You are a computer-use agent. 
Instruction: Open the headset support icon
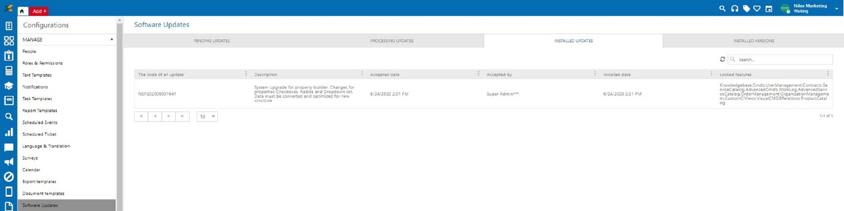tap(734, 8)
